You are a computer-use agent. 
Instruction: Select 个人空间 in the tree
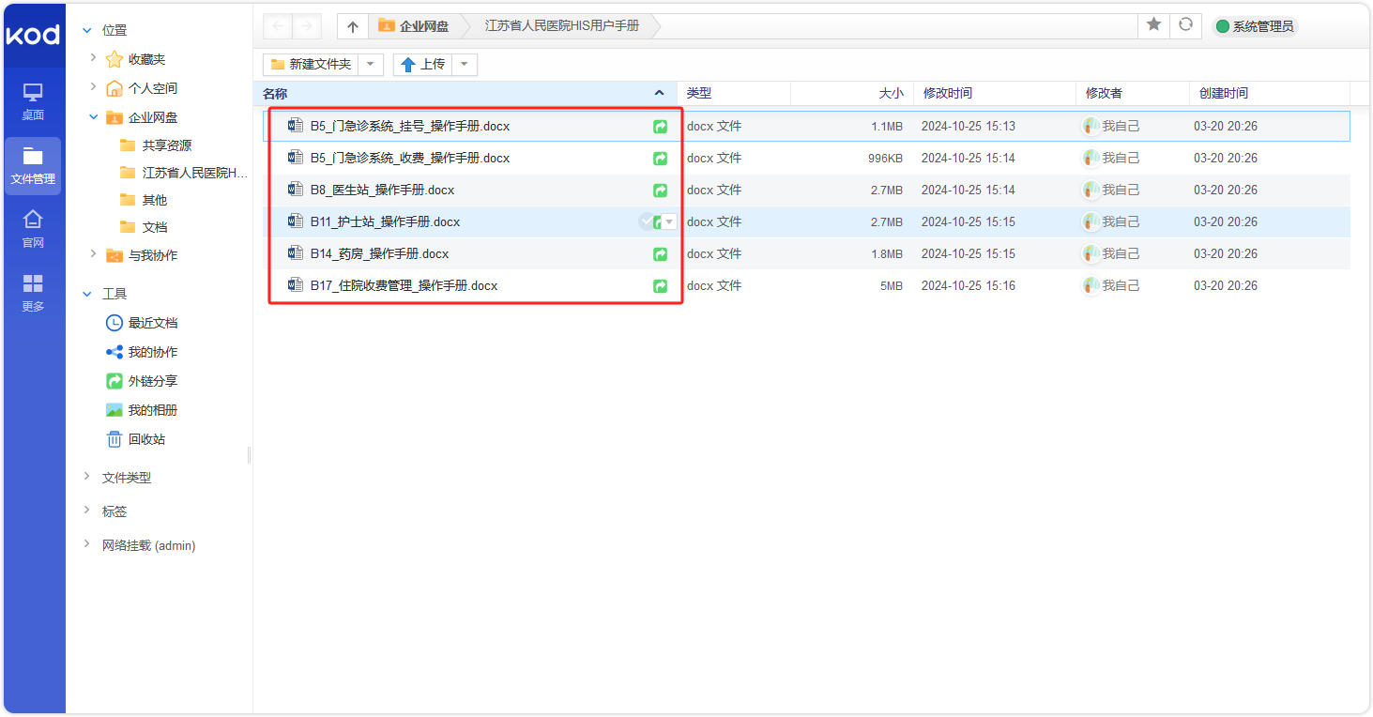point(142,88)
